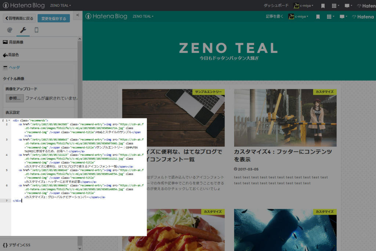This screenshot has height=251, width=376.
Task: Click the preview bookmark icon
Action: click(318, 17)
